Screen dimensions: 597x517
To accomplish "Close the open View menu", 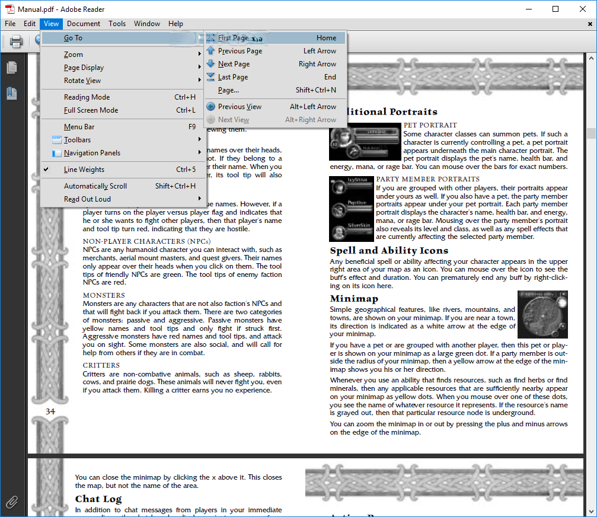I will pos(51,24).
